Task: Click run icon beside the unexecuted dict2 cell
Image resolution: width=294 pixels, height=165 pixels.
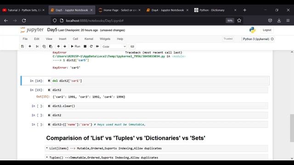Action: (49, 115)
